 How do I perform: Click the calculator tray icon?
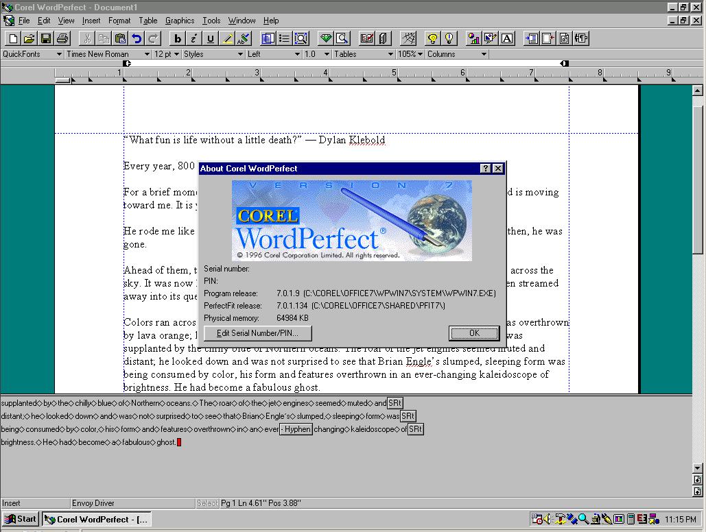point(631,520)
